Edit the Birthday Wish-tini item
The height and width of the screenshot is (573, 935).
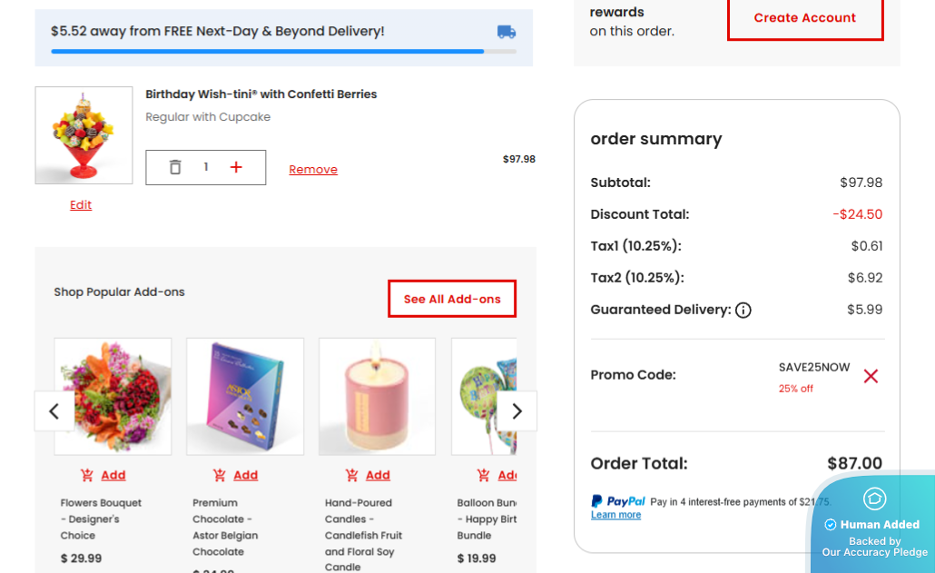[x=80, y=204]
